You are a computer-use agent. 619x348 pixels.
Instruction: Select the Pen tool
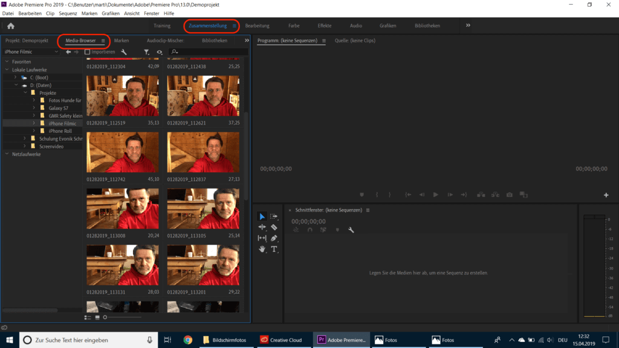274,238
